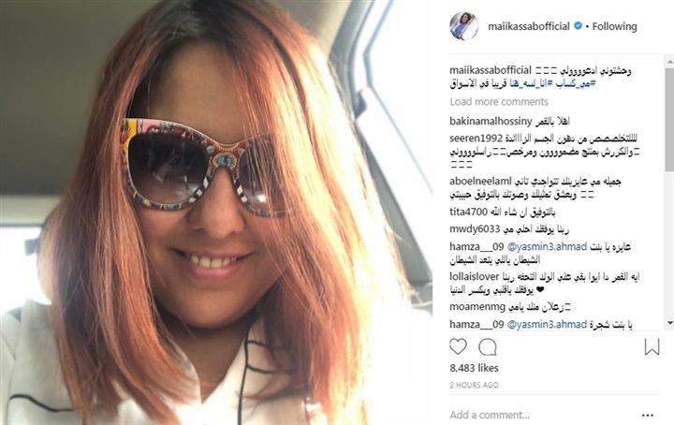
Task: Click the Add a comment field
Action: pyautogui.click(x=544, y=415)
